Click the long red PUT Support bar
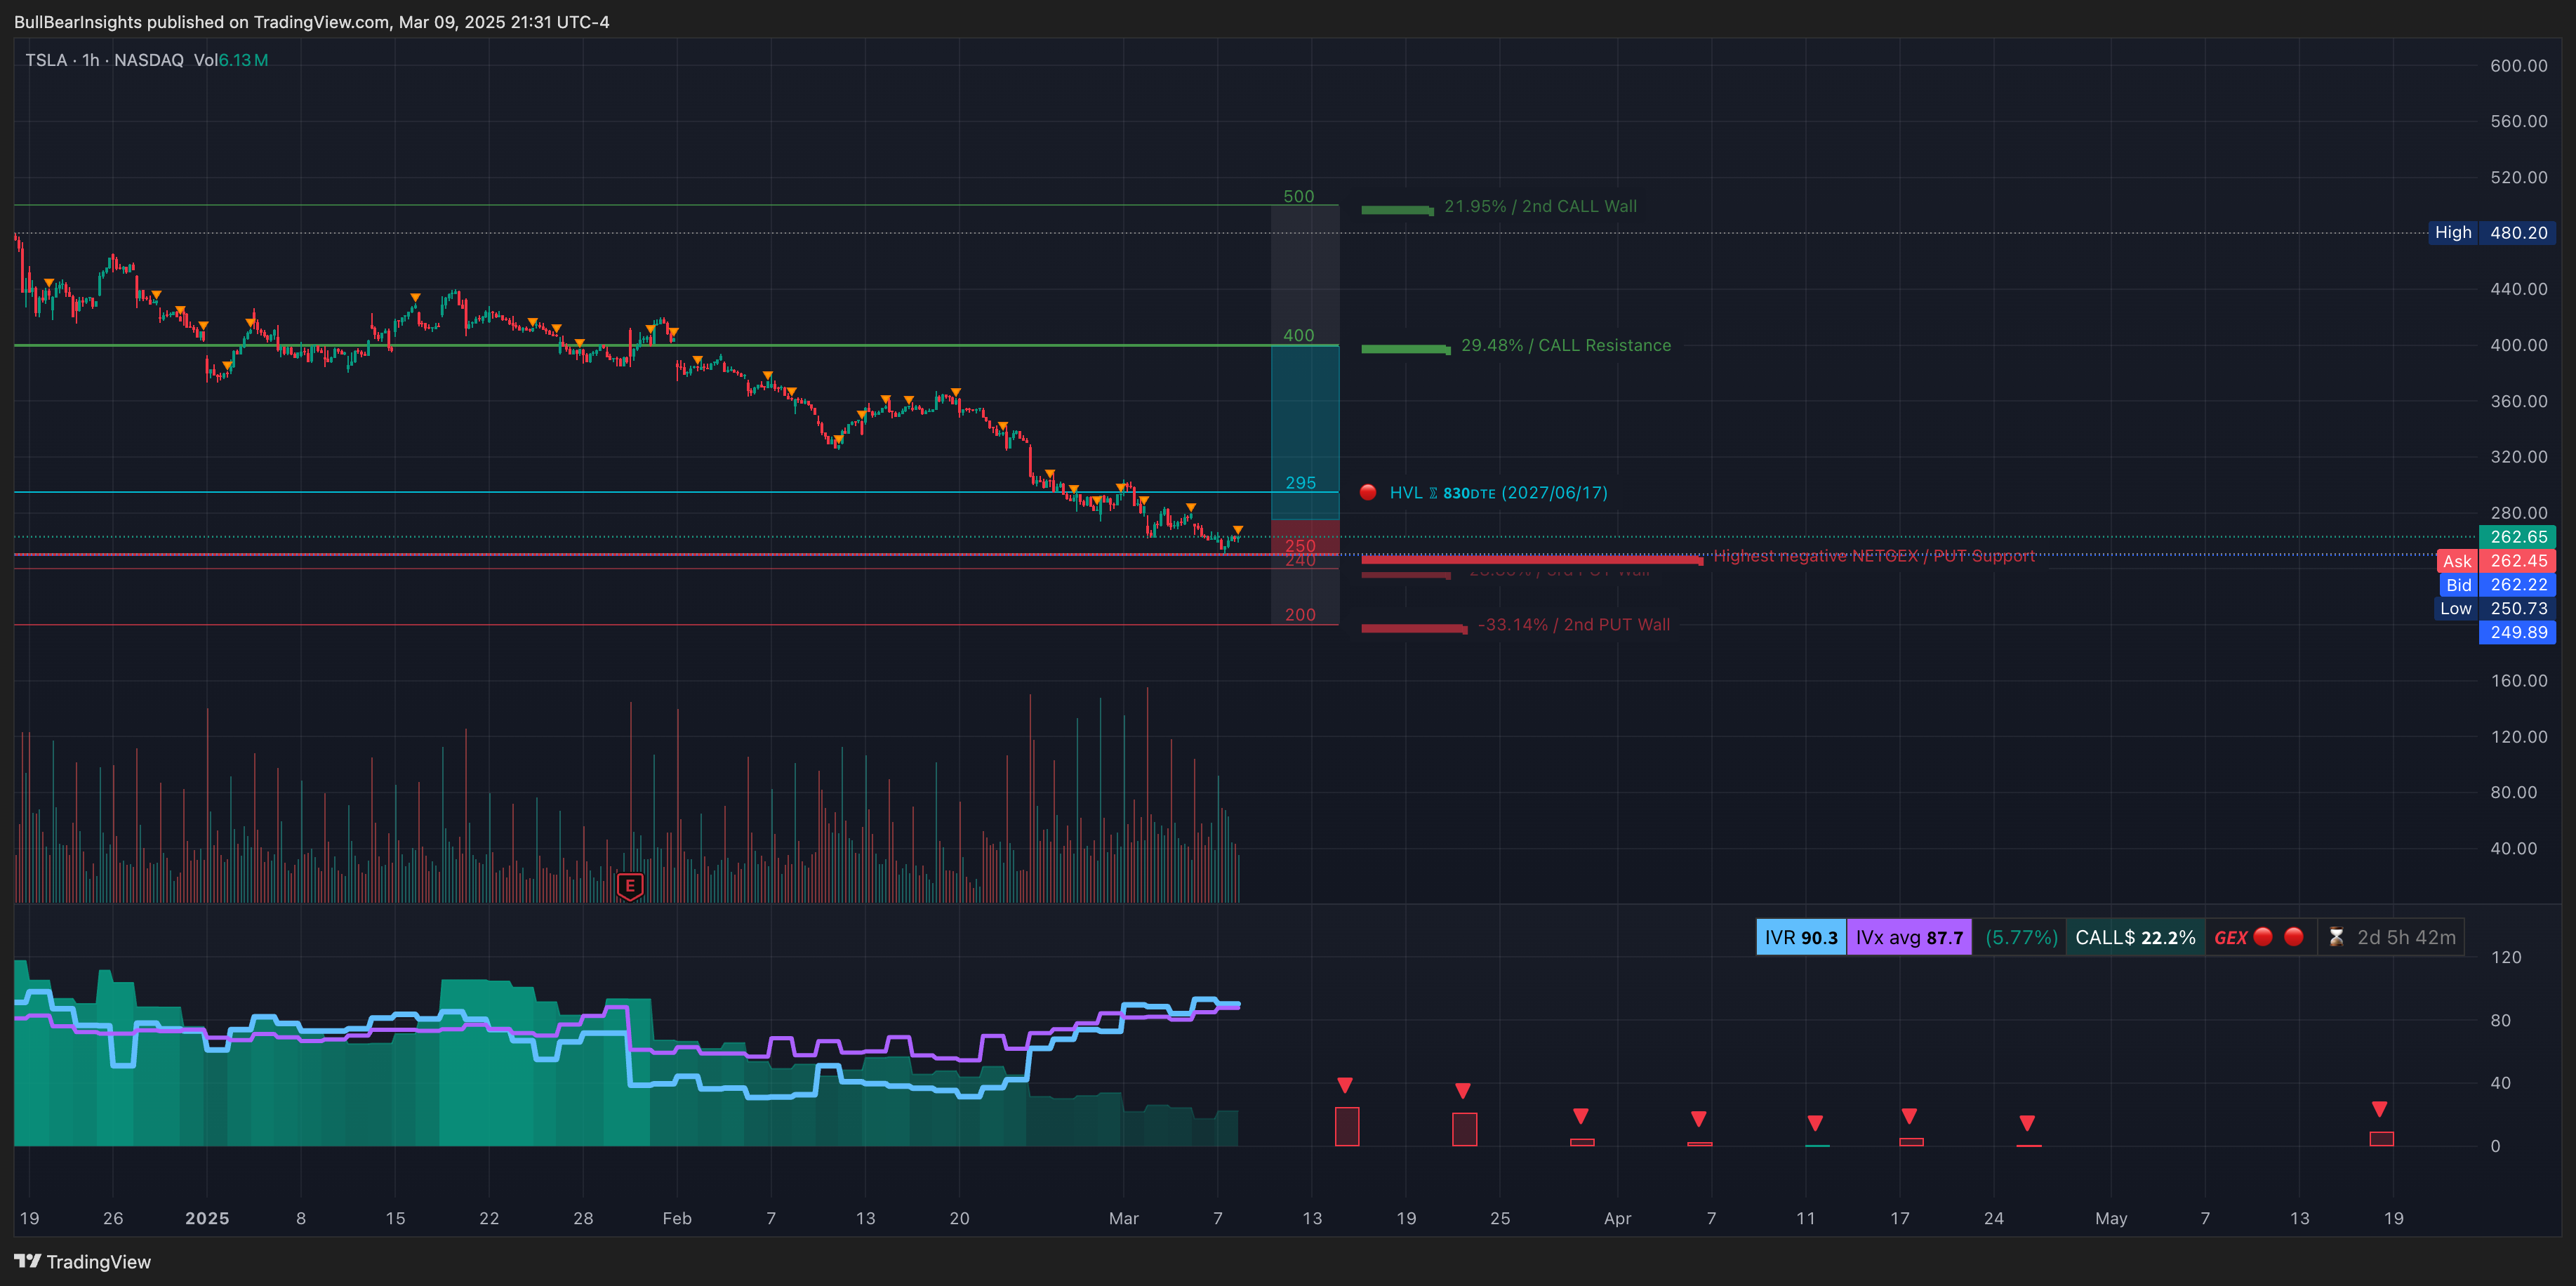The width and height of the screenshot is (2576, 1286). click(x=1532, y=560)
